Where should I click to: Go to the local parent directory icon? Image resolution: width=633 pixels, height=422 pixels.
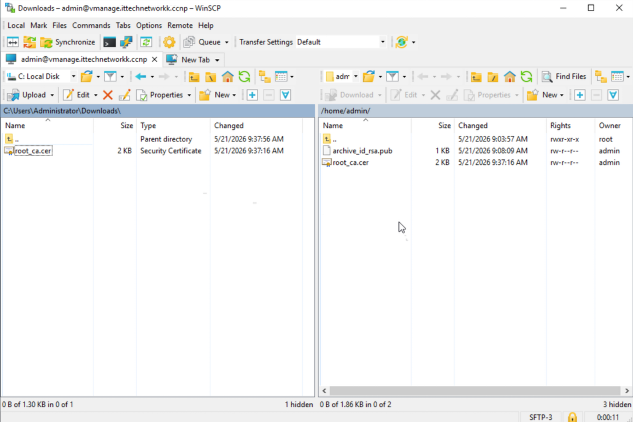point(194,76)
